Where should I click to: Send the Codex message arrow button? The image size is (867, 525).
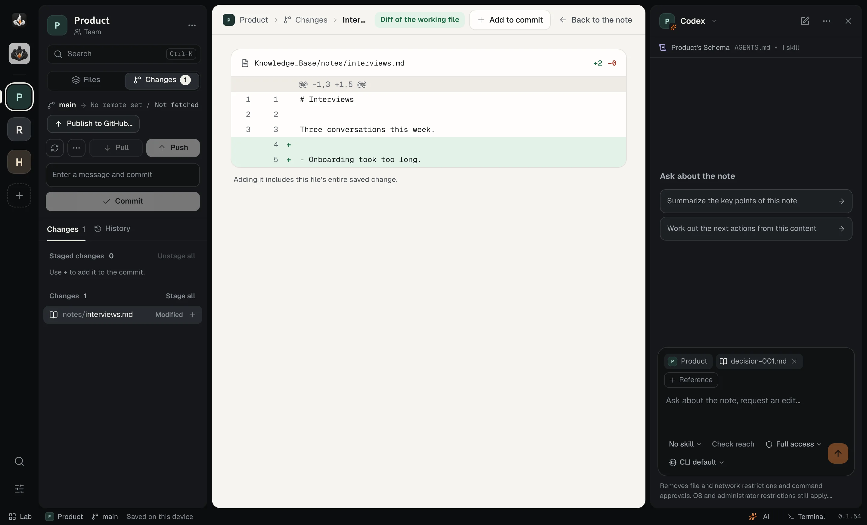[x=838, y=453]
